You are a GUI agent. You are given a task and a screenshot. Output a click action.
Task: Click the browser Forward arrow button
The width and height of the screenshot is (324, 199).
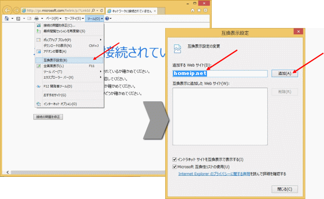click(16, 10)
